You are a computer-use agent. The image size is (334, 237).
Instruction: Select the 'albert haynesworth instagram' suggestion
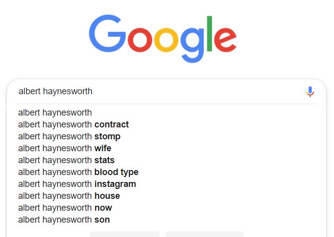point(77,184)
